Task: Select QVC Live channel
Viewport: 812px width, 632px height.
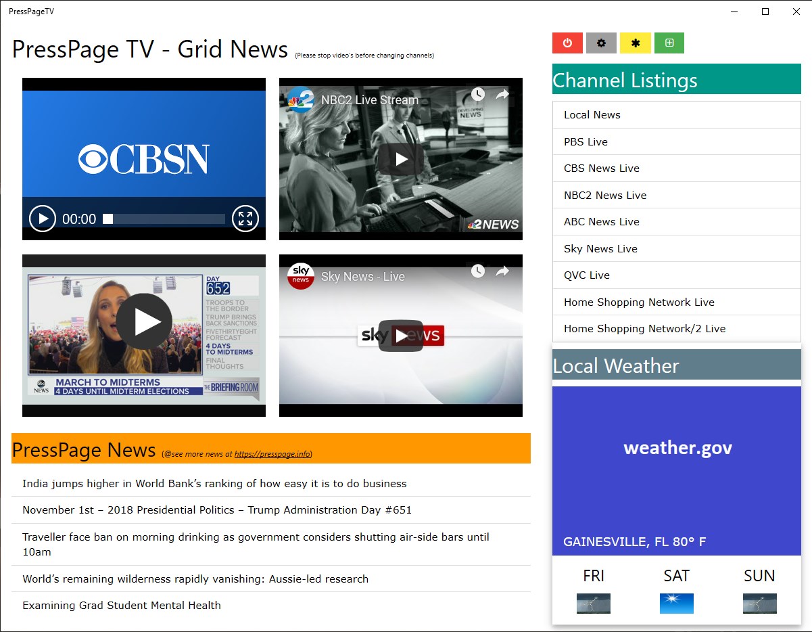Action: coord(677,275)
